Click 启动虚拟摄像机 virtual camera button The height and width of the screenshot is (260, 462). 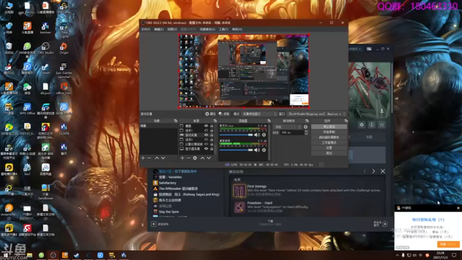tap(329, 137)
